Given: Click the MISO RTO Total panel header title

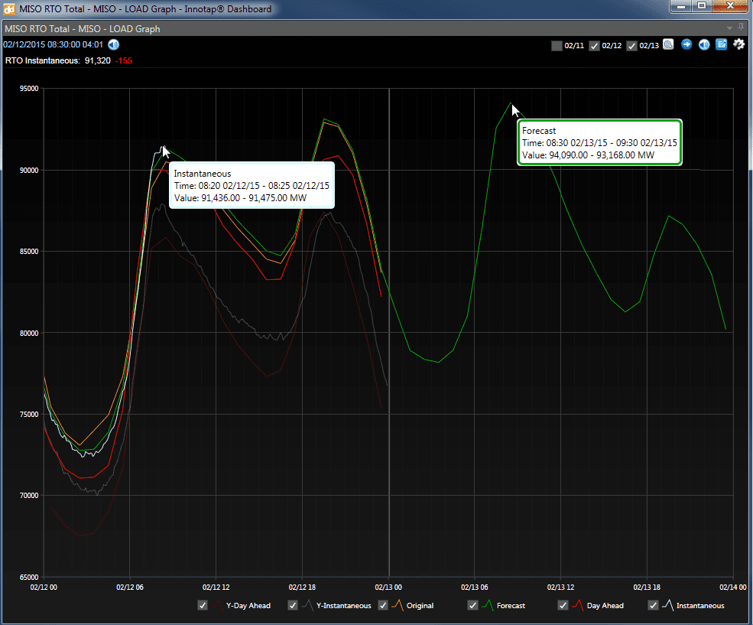Looking at the screenshot, I should pos(82,29).
